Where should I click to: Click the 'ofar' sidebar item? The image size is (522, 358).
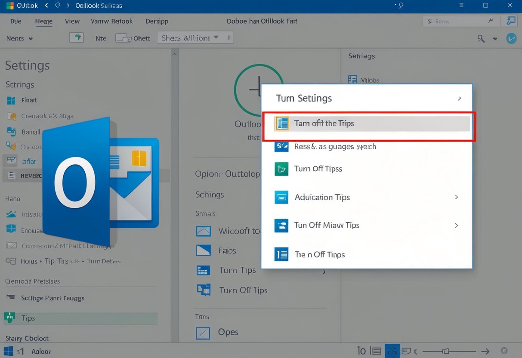26,161
